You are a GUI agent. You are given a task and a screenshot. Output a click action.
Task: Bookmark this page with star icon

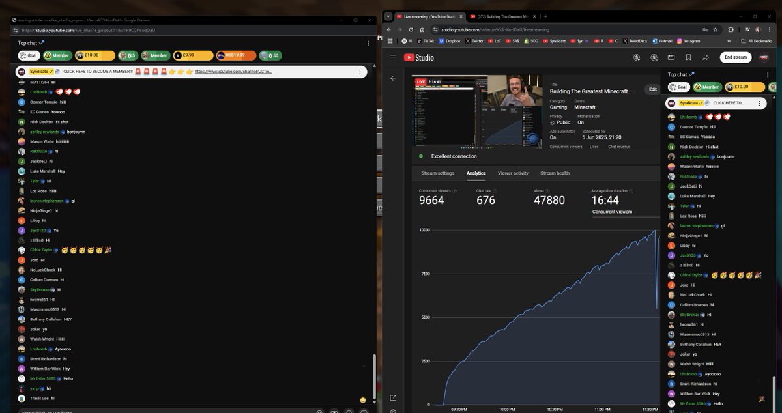[x=717, y=29]
